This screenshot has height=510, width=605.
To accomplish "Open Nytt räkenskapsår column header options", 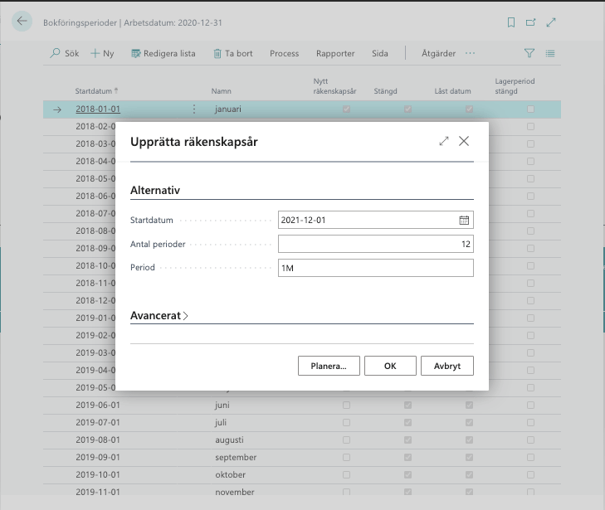I will 334,86.
